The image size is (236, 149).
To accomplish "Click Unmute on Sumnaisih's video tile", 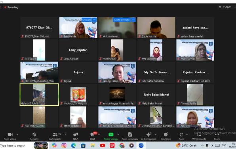I will pos(87,20).
